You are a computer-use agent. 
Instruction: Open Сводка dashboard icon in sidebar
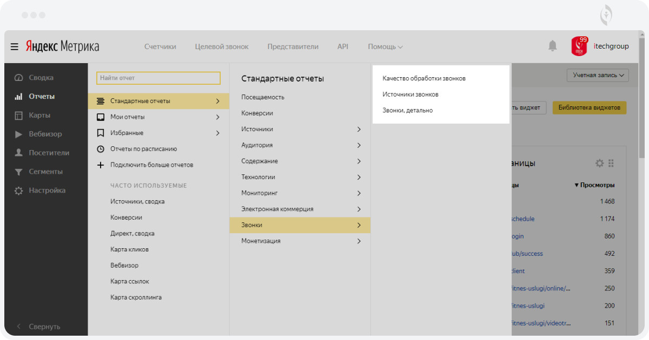point(19,78)
